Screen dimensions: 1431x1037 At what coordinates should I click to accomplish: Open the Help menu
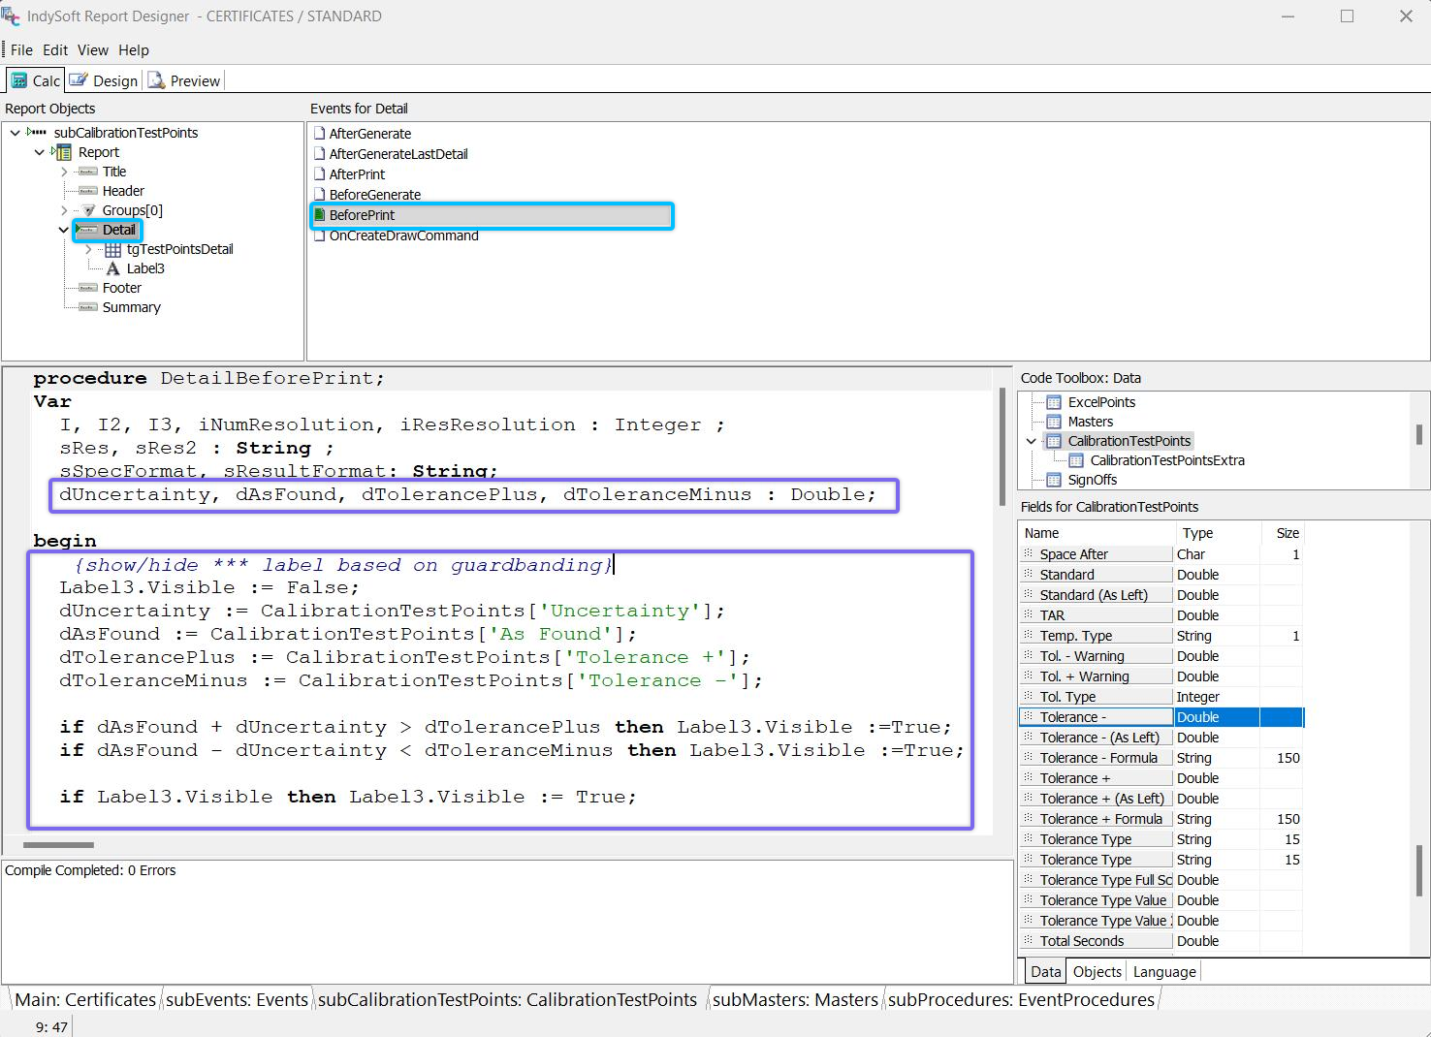pyautogui.click(x=134, y=50)
